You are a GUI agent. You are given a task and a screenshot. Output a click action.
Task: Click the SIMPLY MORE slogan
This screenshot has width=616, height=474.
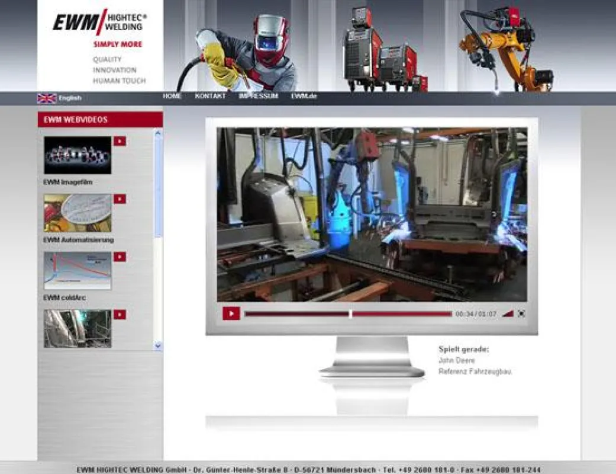pyautogui.click(x=118, y=44)
